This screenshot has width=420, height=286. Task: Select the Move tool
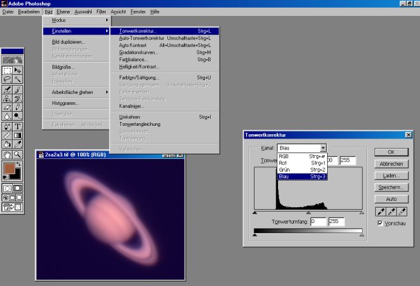point(18,70)
